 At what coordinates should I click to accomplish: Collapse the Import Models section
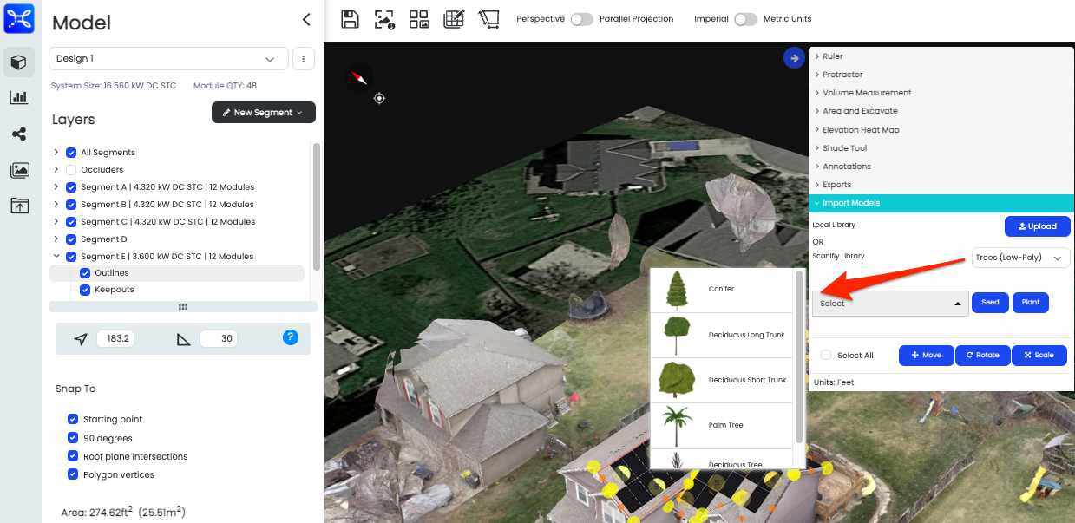point(941,203)
